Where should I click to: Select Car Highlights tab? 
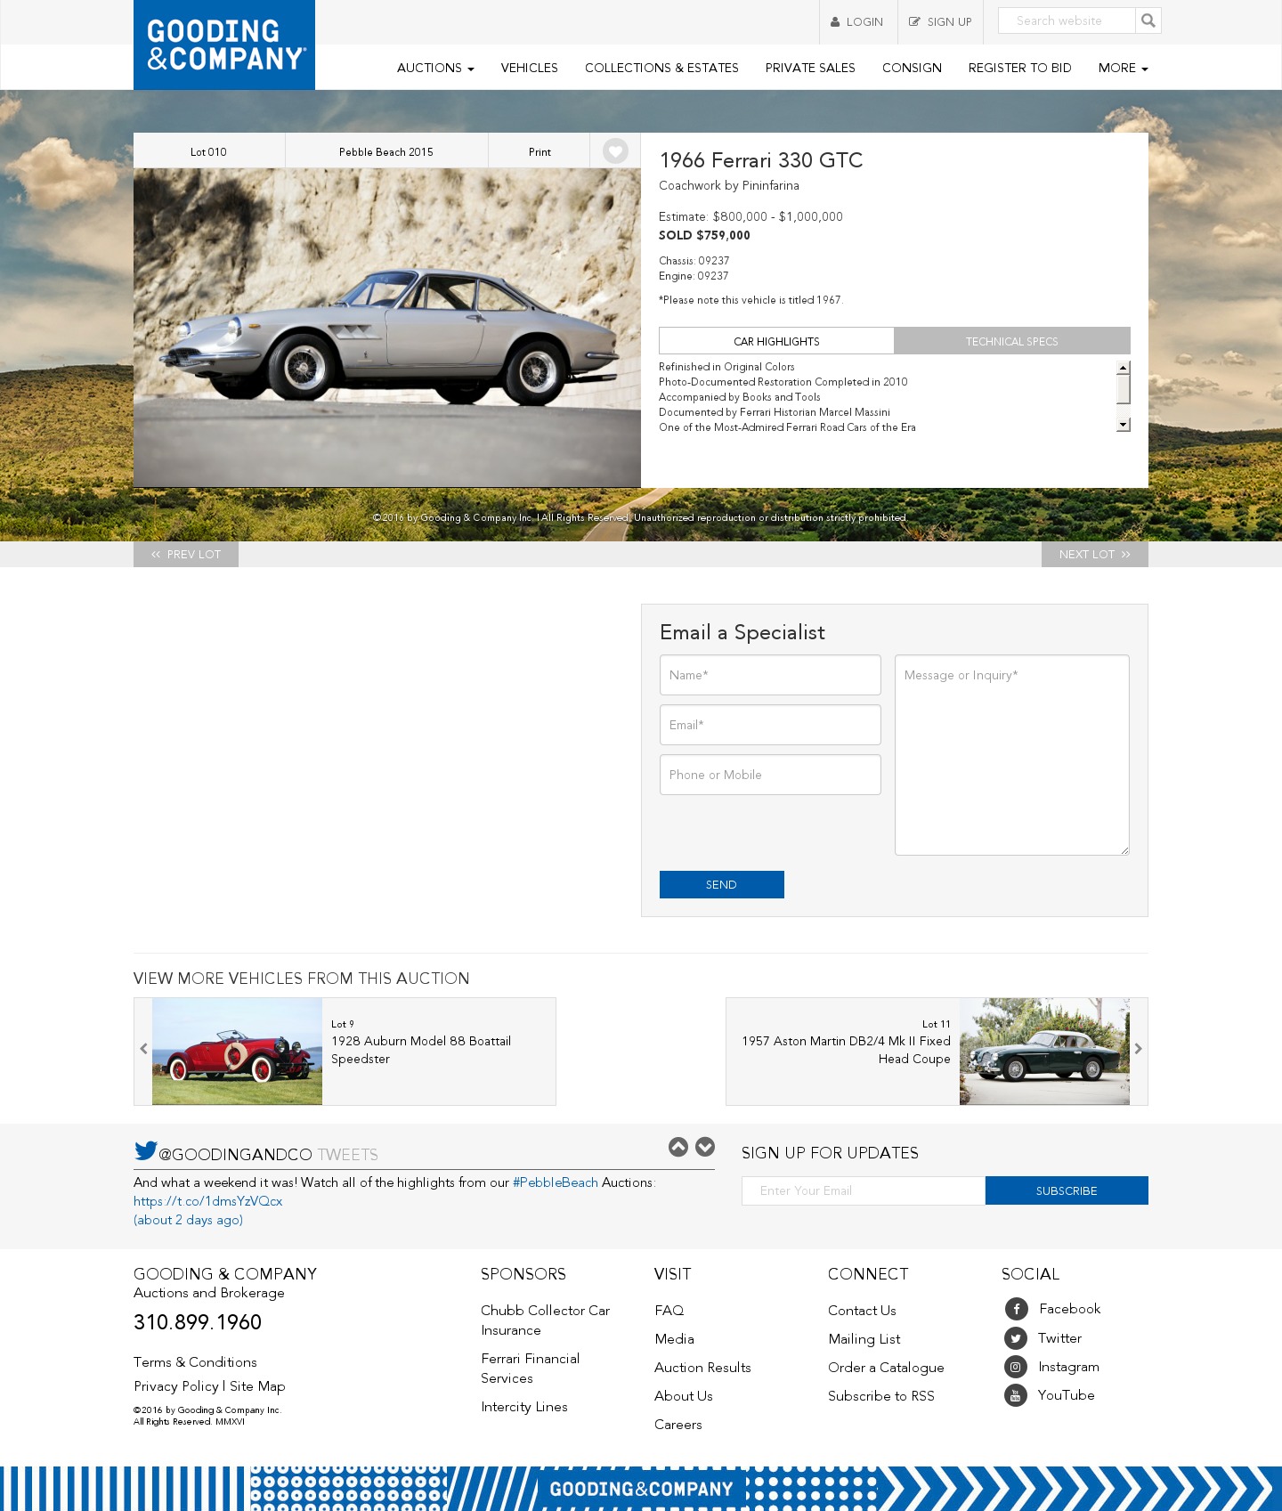(x=776, y=341)
